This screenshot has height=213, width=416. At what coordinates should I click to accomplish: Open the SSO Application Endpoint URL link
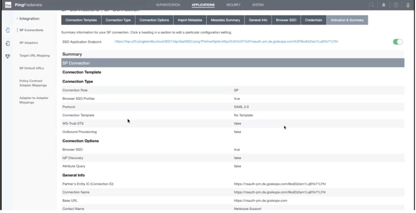(226, 42)
